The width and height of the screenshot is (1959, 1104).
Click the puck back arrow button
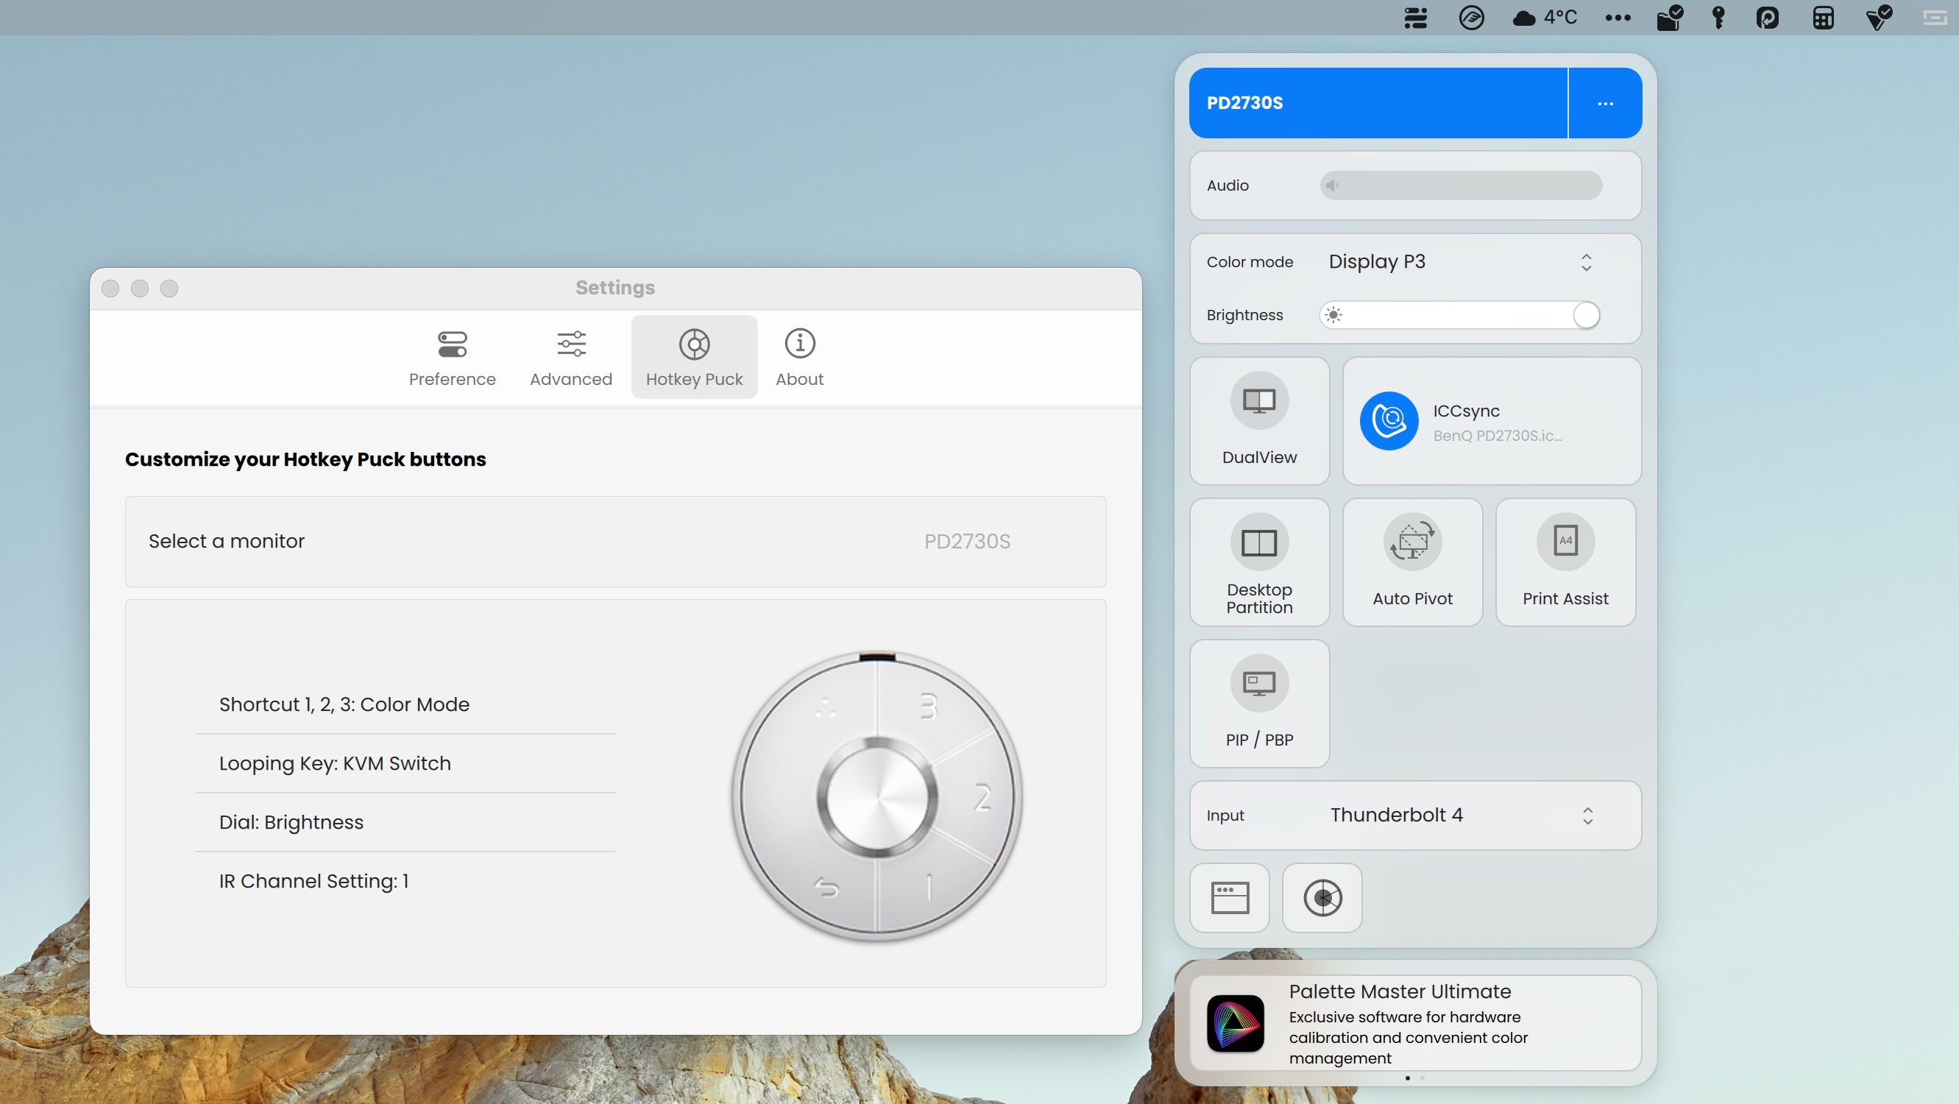(826, 887)
